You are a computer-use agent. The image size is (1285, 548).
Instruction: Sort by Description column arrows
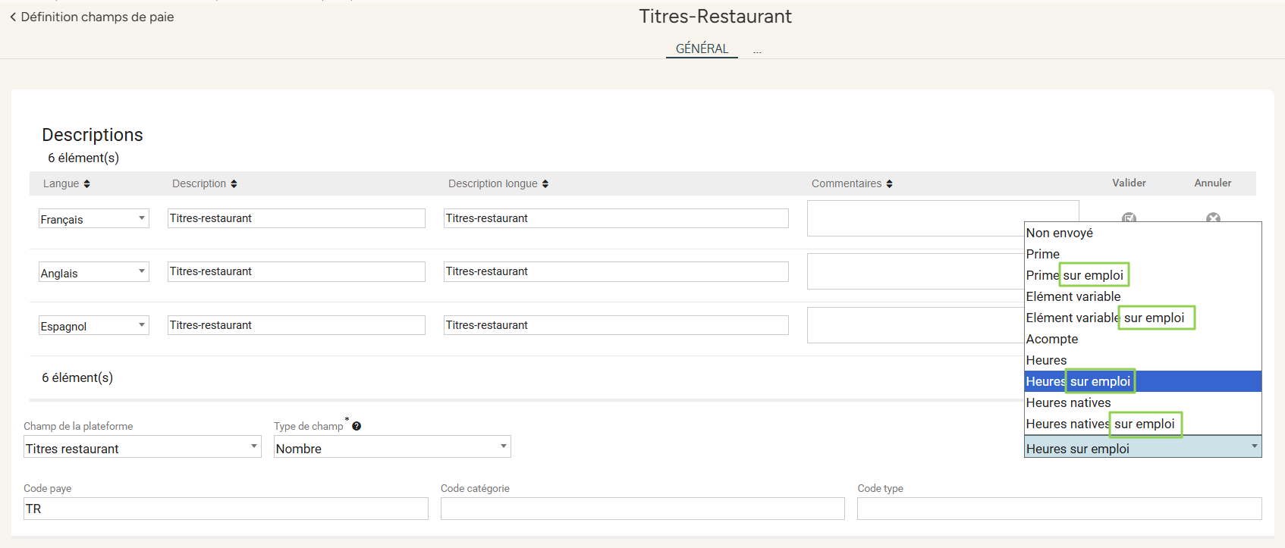234,183
